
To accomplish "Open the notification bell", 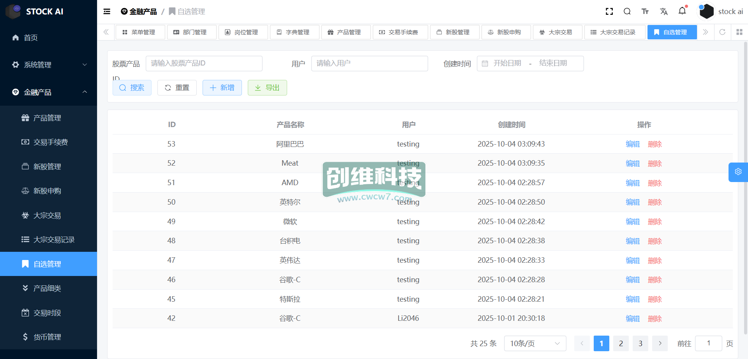I will click(682, 11).
